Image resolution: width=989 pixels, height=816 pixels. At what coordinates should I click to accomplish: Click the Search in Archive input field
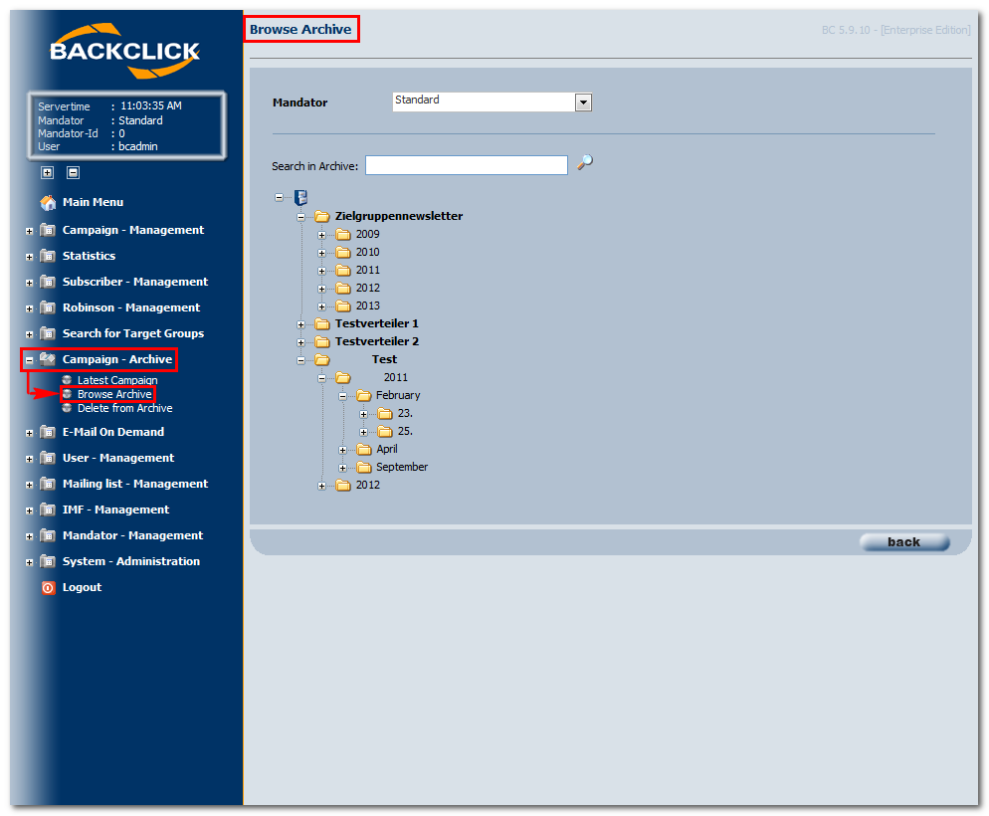(466, 165)
